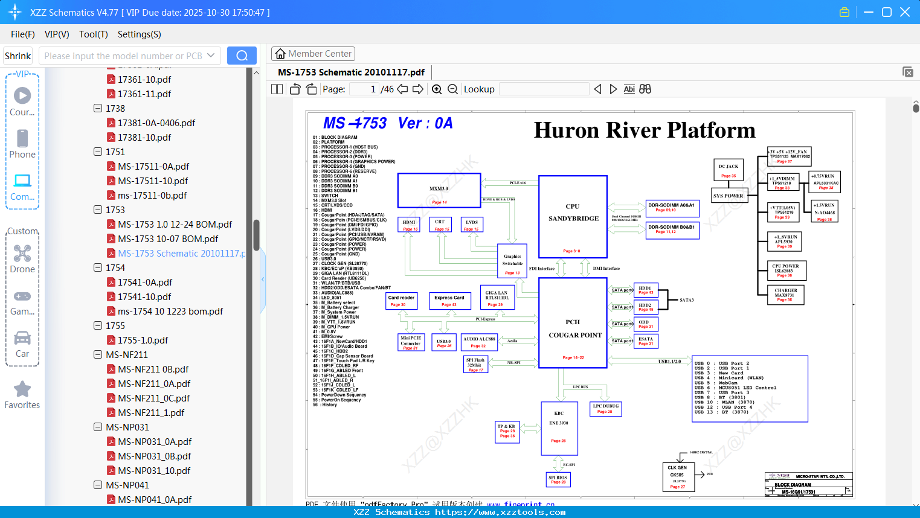Open the Member Center
This screenshot has height=518, width=920.
(x=313, y=54)
